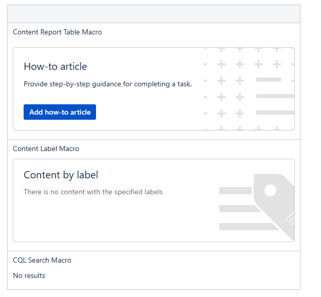Click the step-by-step guidance description text
The image size is (321, 297).
click(x=108, y=84)
